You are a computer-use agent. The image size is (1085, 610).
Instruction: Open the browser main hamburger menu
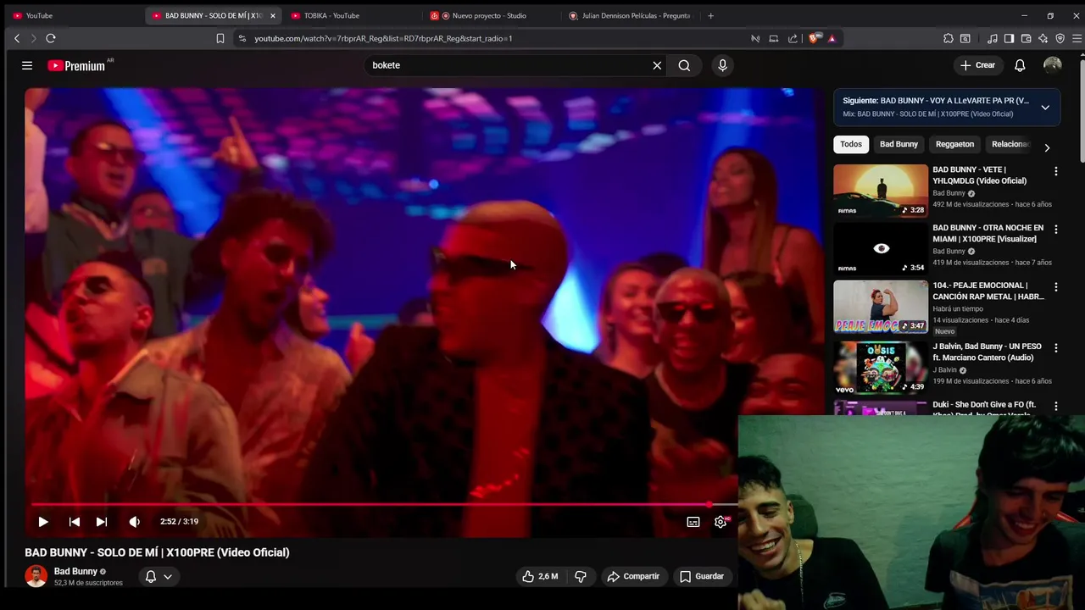pos(1077,38)
